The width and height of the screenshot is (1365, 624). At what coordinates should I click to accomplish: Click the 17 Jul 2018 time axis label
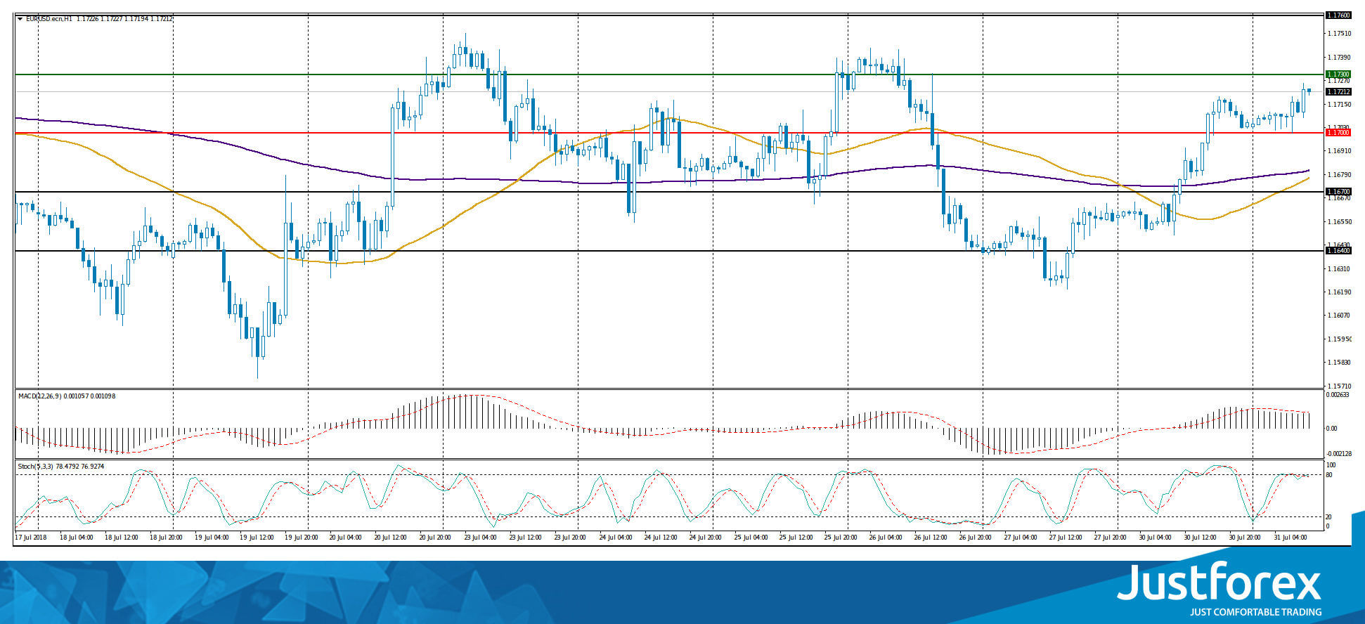[x=30, y=537]
